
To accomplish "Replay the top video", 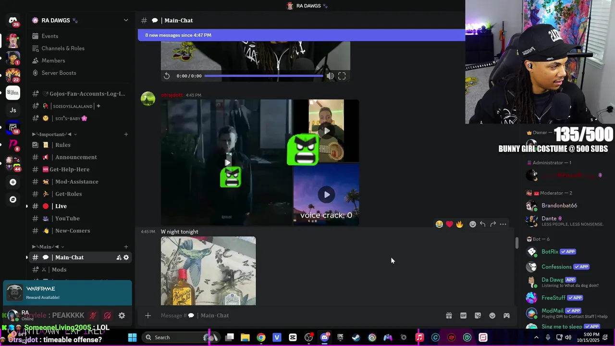I will [x=167, y=76].
